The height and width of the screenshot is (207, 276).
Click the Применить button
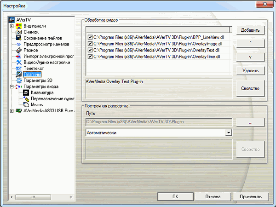(251, 196)
